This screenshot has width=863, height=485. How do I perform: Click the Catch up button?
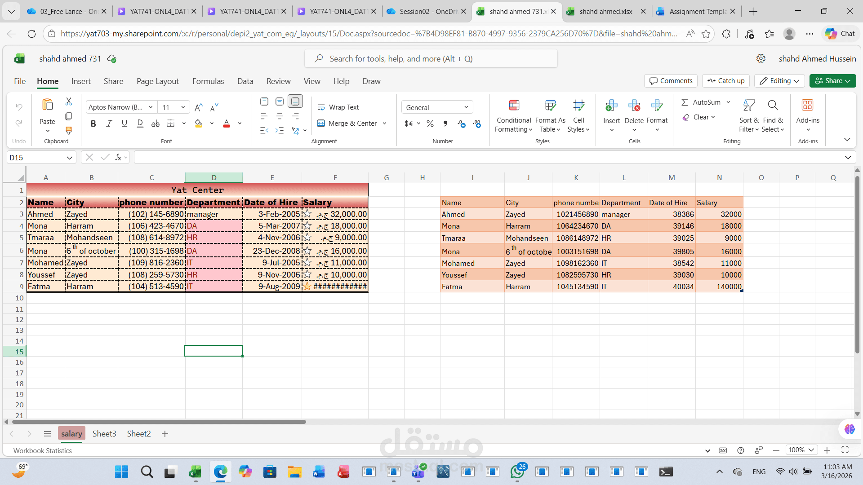pyautogui.click(x=725, y=81)
